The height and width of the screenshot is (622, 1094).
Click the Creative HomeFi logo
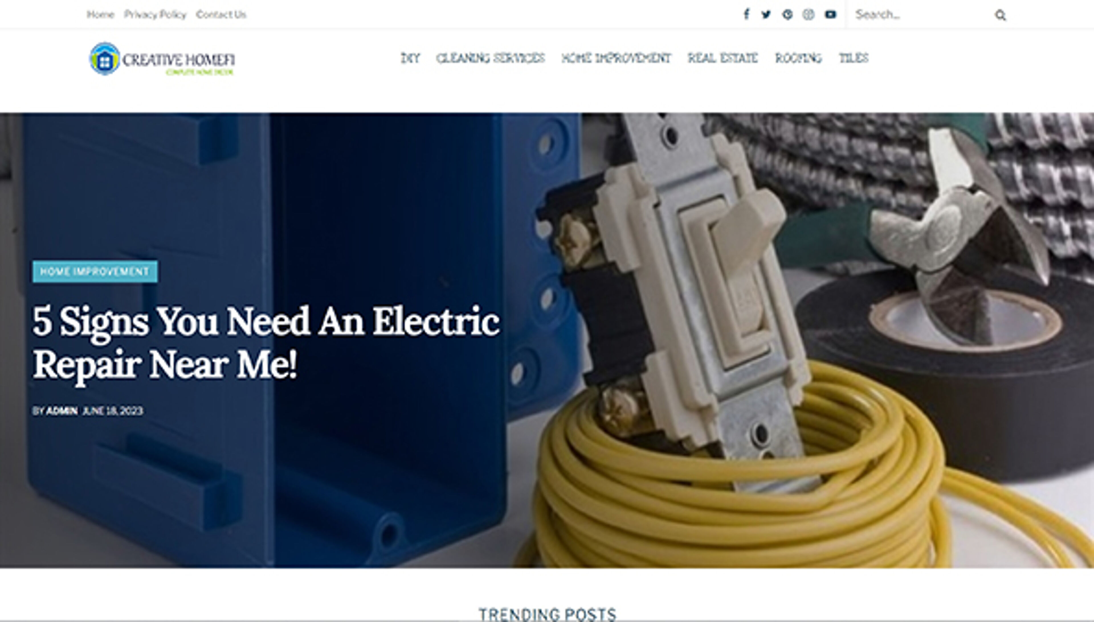[x=162, y=59]
